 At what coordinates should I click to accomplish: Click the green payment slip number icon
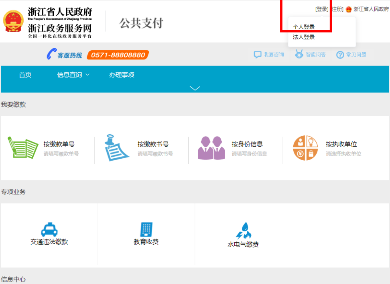23,148
